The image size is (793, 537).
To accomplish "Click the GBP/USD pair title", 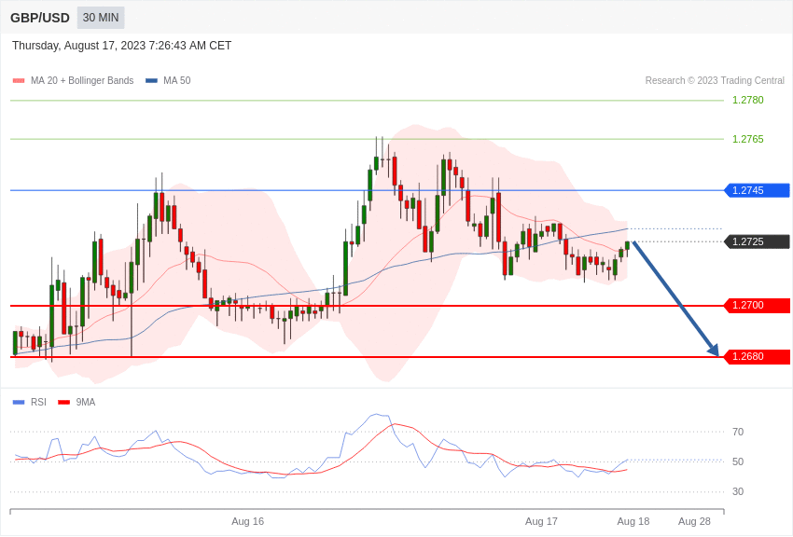I will pos(40,18).
